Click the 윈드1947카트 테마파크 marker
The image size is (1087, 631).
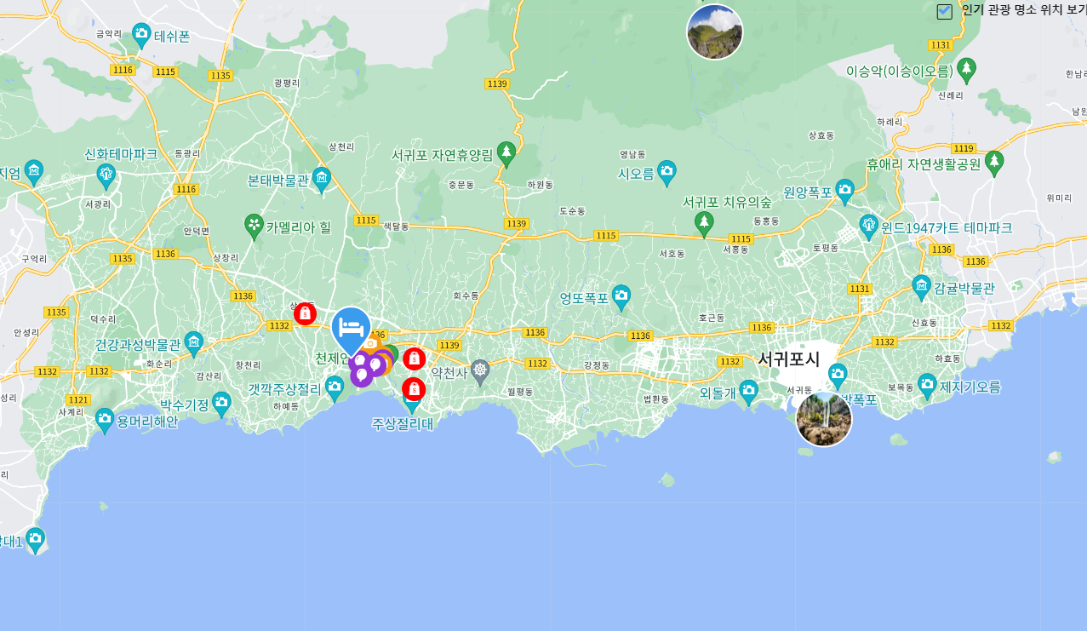tap(868, 227)
